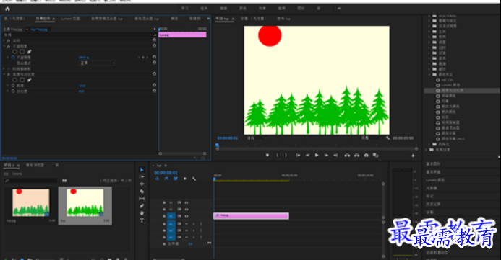Play the program monitor preview
Viewport: 501px width, 260px height.
click(317, 156)
